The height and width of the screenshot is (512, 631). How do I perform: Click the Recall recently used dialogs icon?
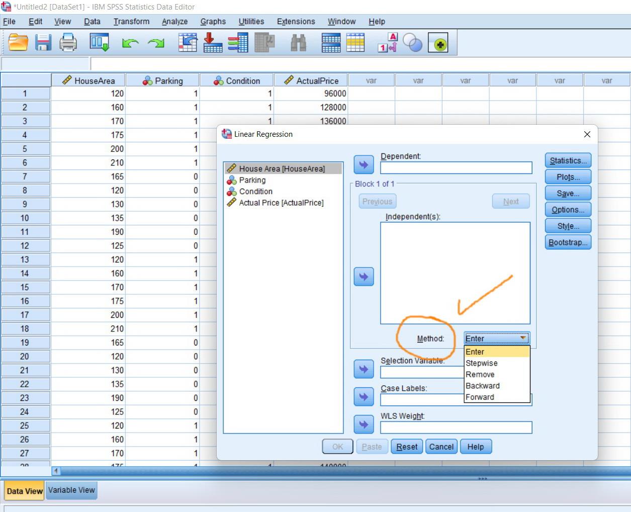coord(98,43)
